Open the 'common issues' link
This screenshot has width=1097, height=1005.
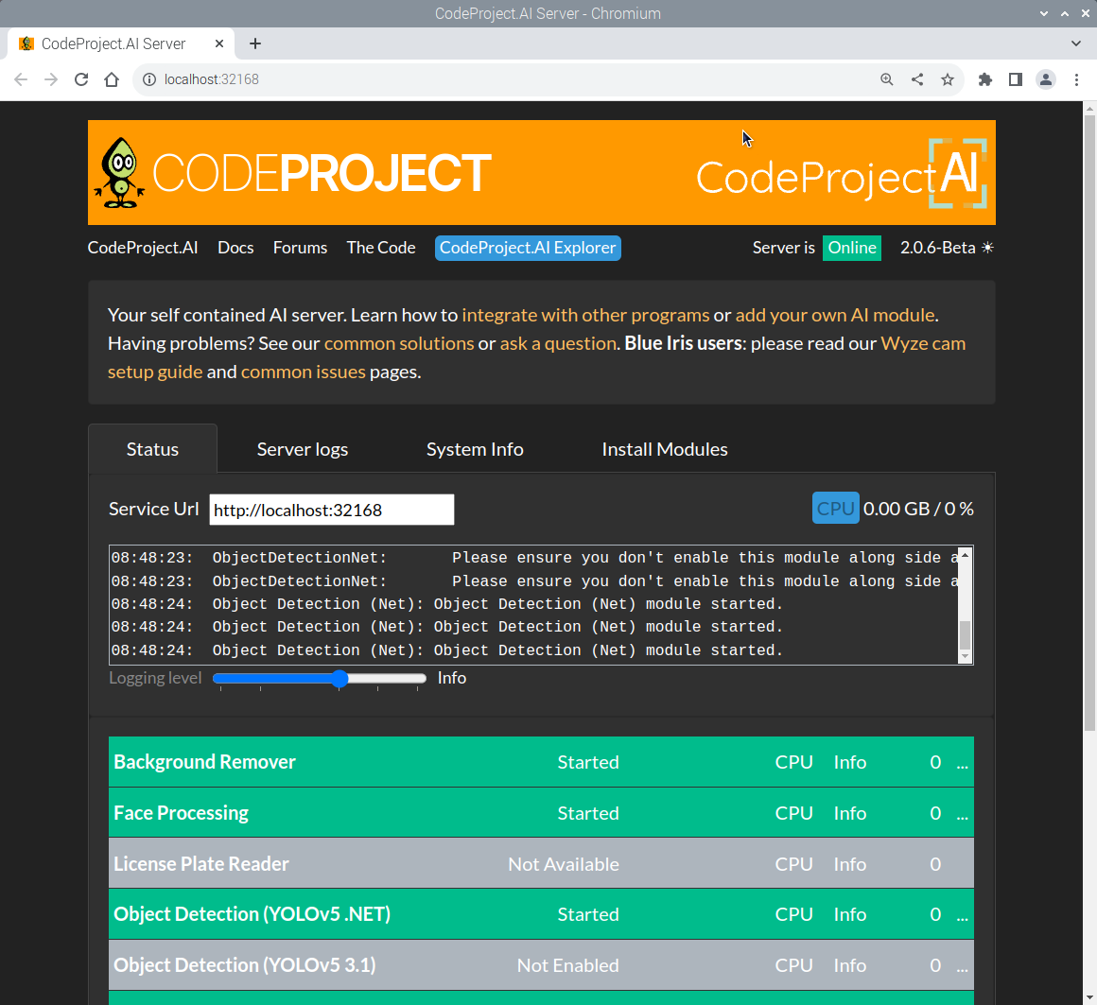point(303,372)
